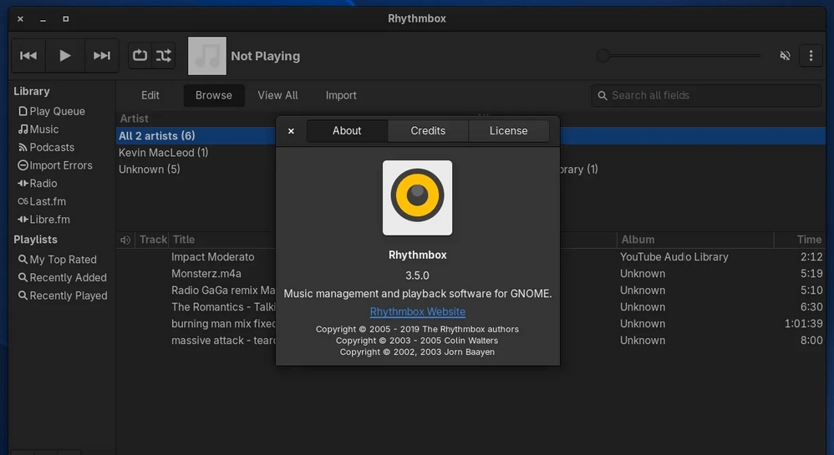Click the playback position slider

tap(679, 55)
